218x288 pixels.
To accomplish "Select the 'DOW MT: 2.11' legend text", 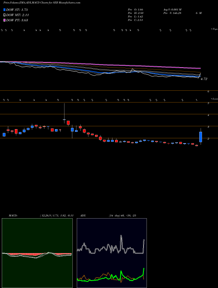I will click(17, 15).
